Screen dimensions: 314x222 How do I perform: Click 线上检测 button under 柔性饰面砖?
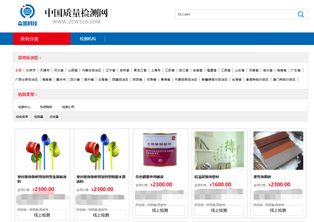278,210
